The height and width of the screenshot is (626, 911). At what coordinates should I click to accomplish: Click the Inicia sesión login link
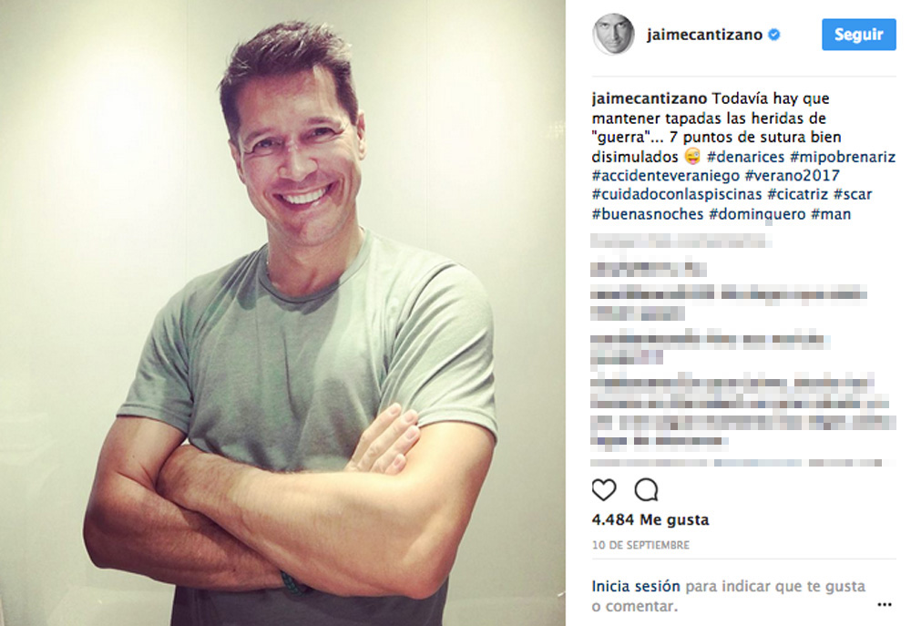click(636, 586)
